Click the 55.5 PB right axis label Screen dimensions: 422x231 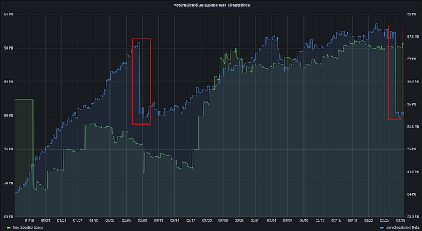point(413,127)
